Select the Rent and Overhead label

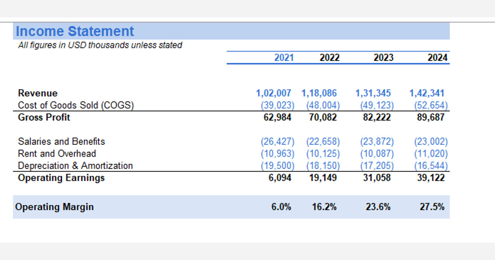57,154
